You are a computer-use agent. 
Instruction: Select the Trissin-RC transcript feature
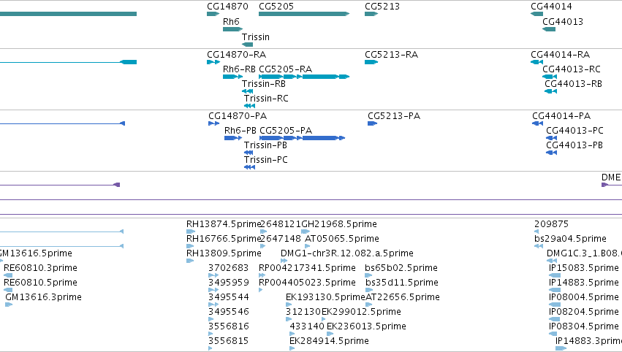pyautogui.click(x=249, y=106)
